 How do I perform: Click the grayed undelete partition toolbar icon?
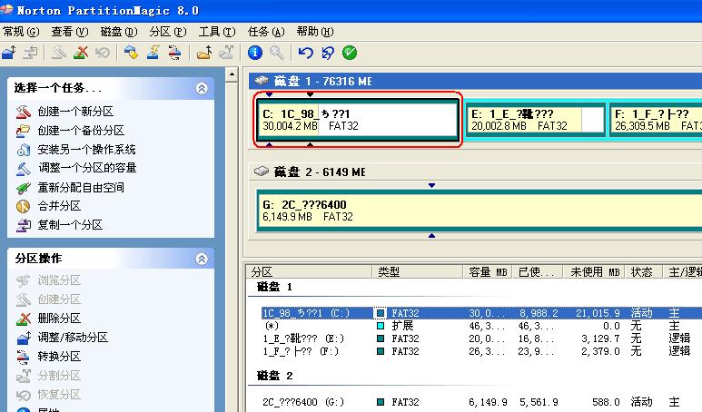[x=103, y=53]
